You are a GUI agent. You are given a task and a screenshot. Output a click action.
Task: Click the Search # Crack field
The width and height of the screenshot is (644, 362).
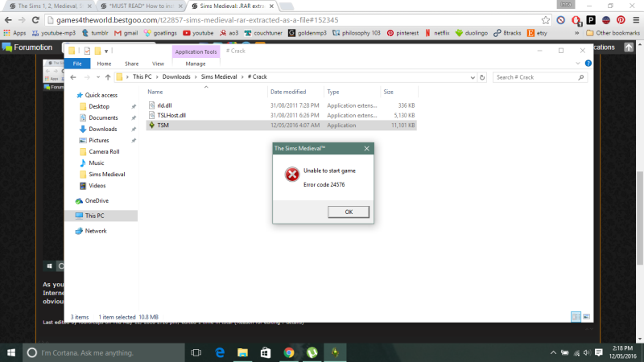539,77
